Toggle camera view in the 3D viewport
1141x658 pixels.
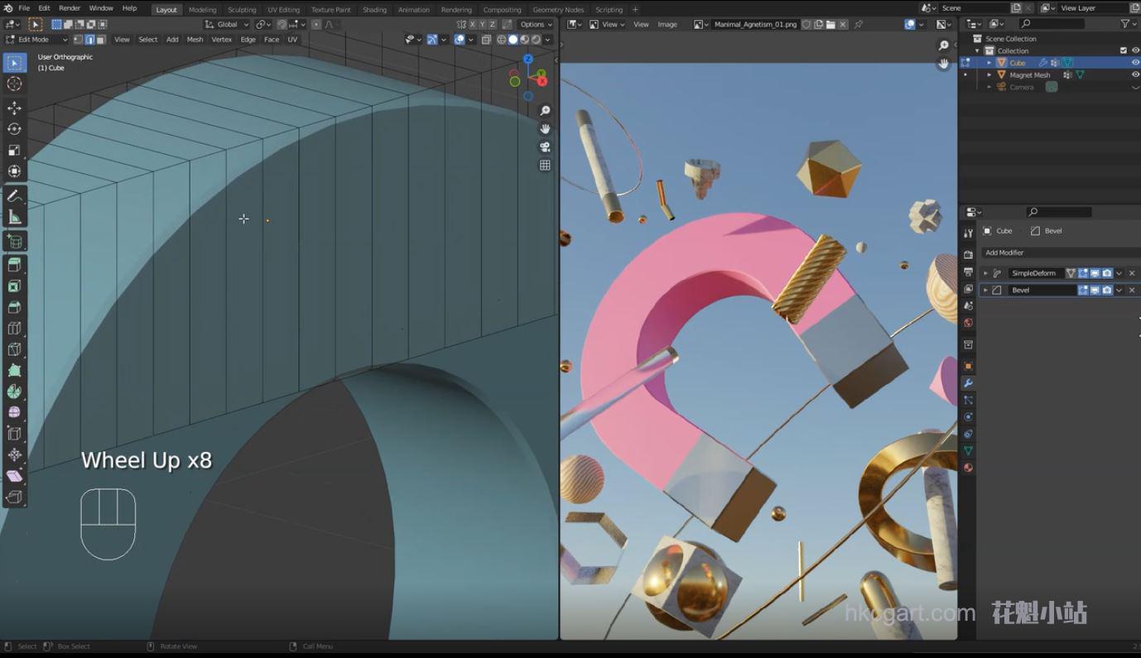click(545, 147)
